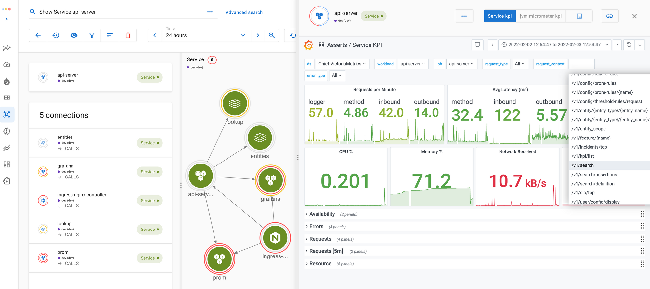
Task: Click the Service kpi button
Action: [x=500, y=16]
